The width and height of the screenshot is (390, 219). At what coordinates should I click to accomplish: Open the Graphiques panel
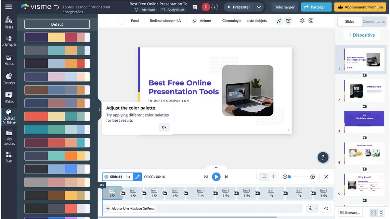click(9, 41)
